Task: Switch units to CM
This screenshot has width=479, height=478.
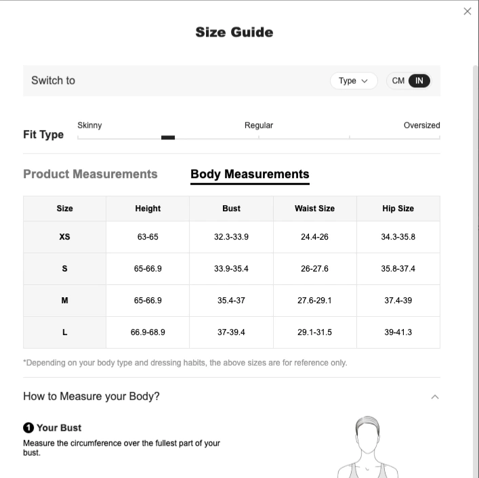Action: tap(398, 81)
